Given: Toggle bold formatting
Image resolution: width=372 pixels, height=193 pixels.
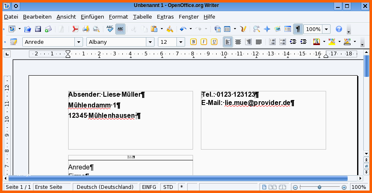Looking at the screenshot, I should click(x=193, y=42).
